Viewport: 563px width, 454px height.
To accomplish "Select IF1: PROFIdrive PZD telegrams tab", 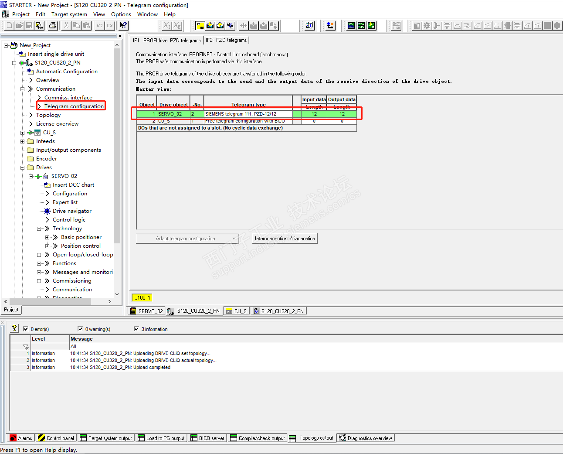I will (167, 41).
